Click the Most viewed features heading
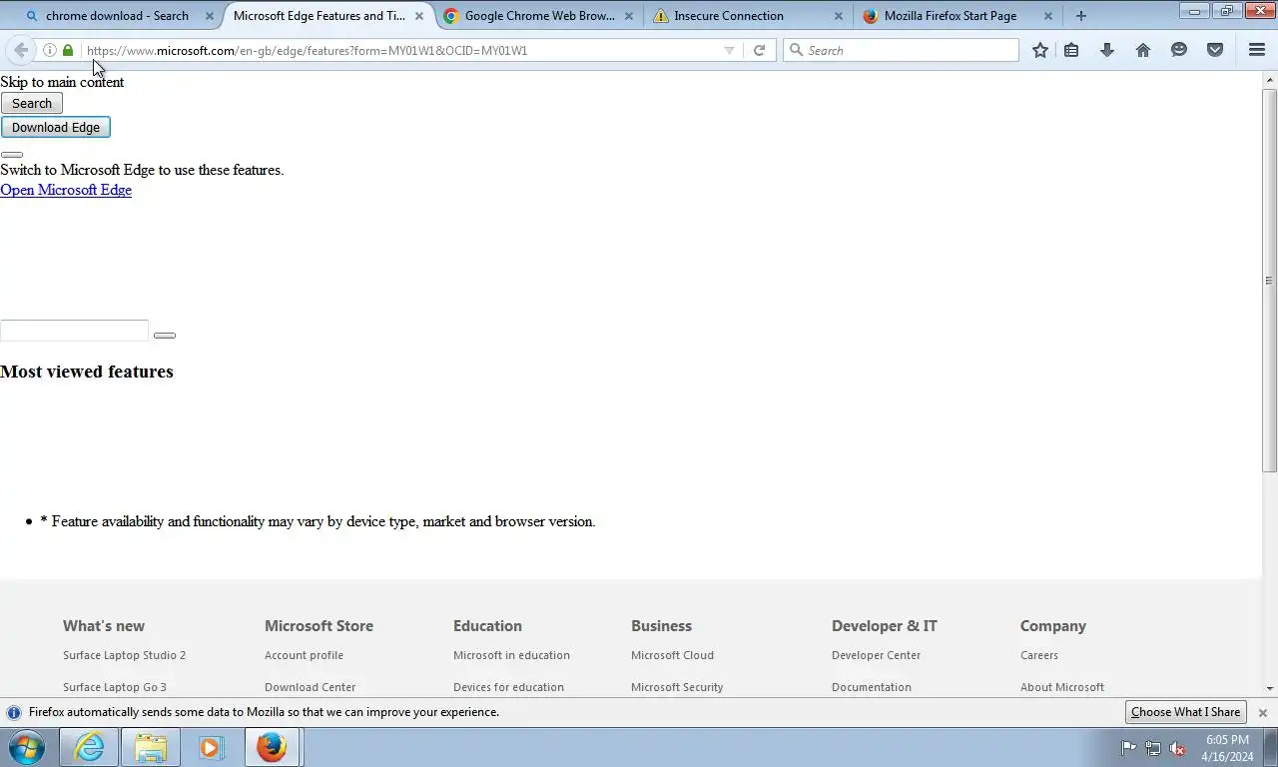The width and height of the screenshot is (1278, 767). coord(87,372)
